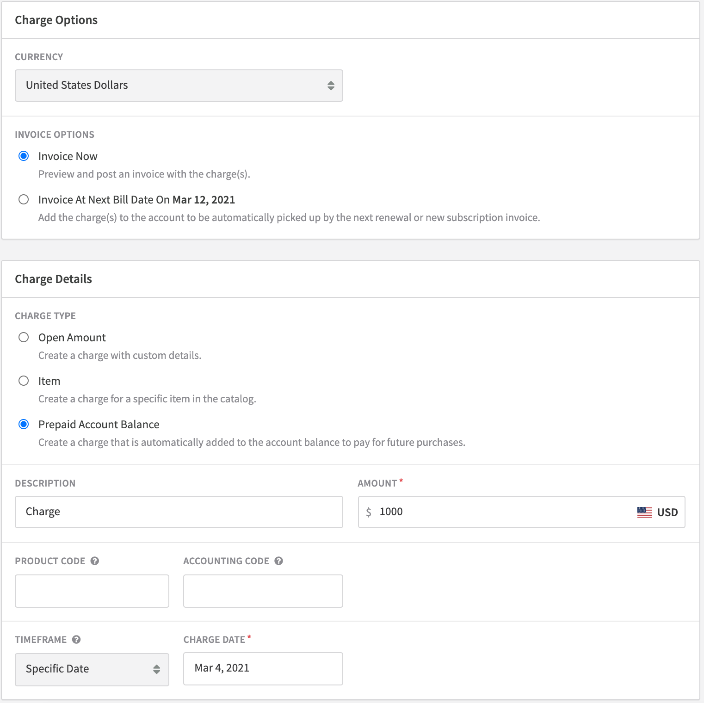Click the dollar sign in Amount field
The height and width of the screenshot is (703, 704).
(x=369, y=512)
